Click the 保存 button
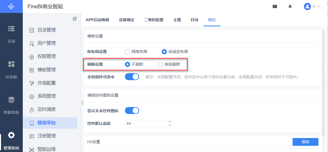Screen dimensions: 328x152 [x=305, y=142]
